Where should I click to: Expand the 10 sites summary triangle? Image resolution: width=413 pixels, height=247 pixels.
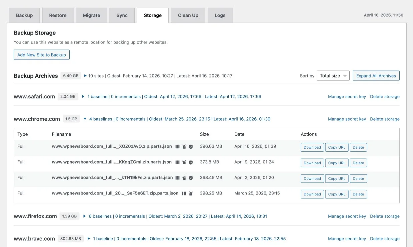pos(85,76)
